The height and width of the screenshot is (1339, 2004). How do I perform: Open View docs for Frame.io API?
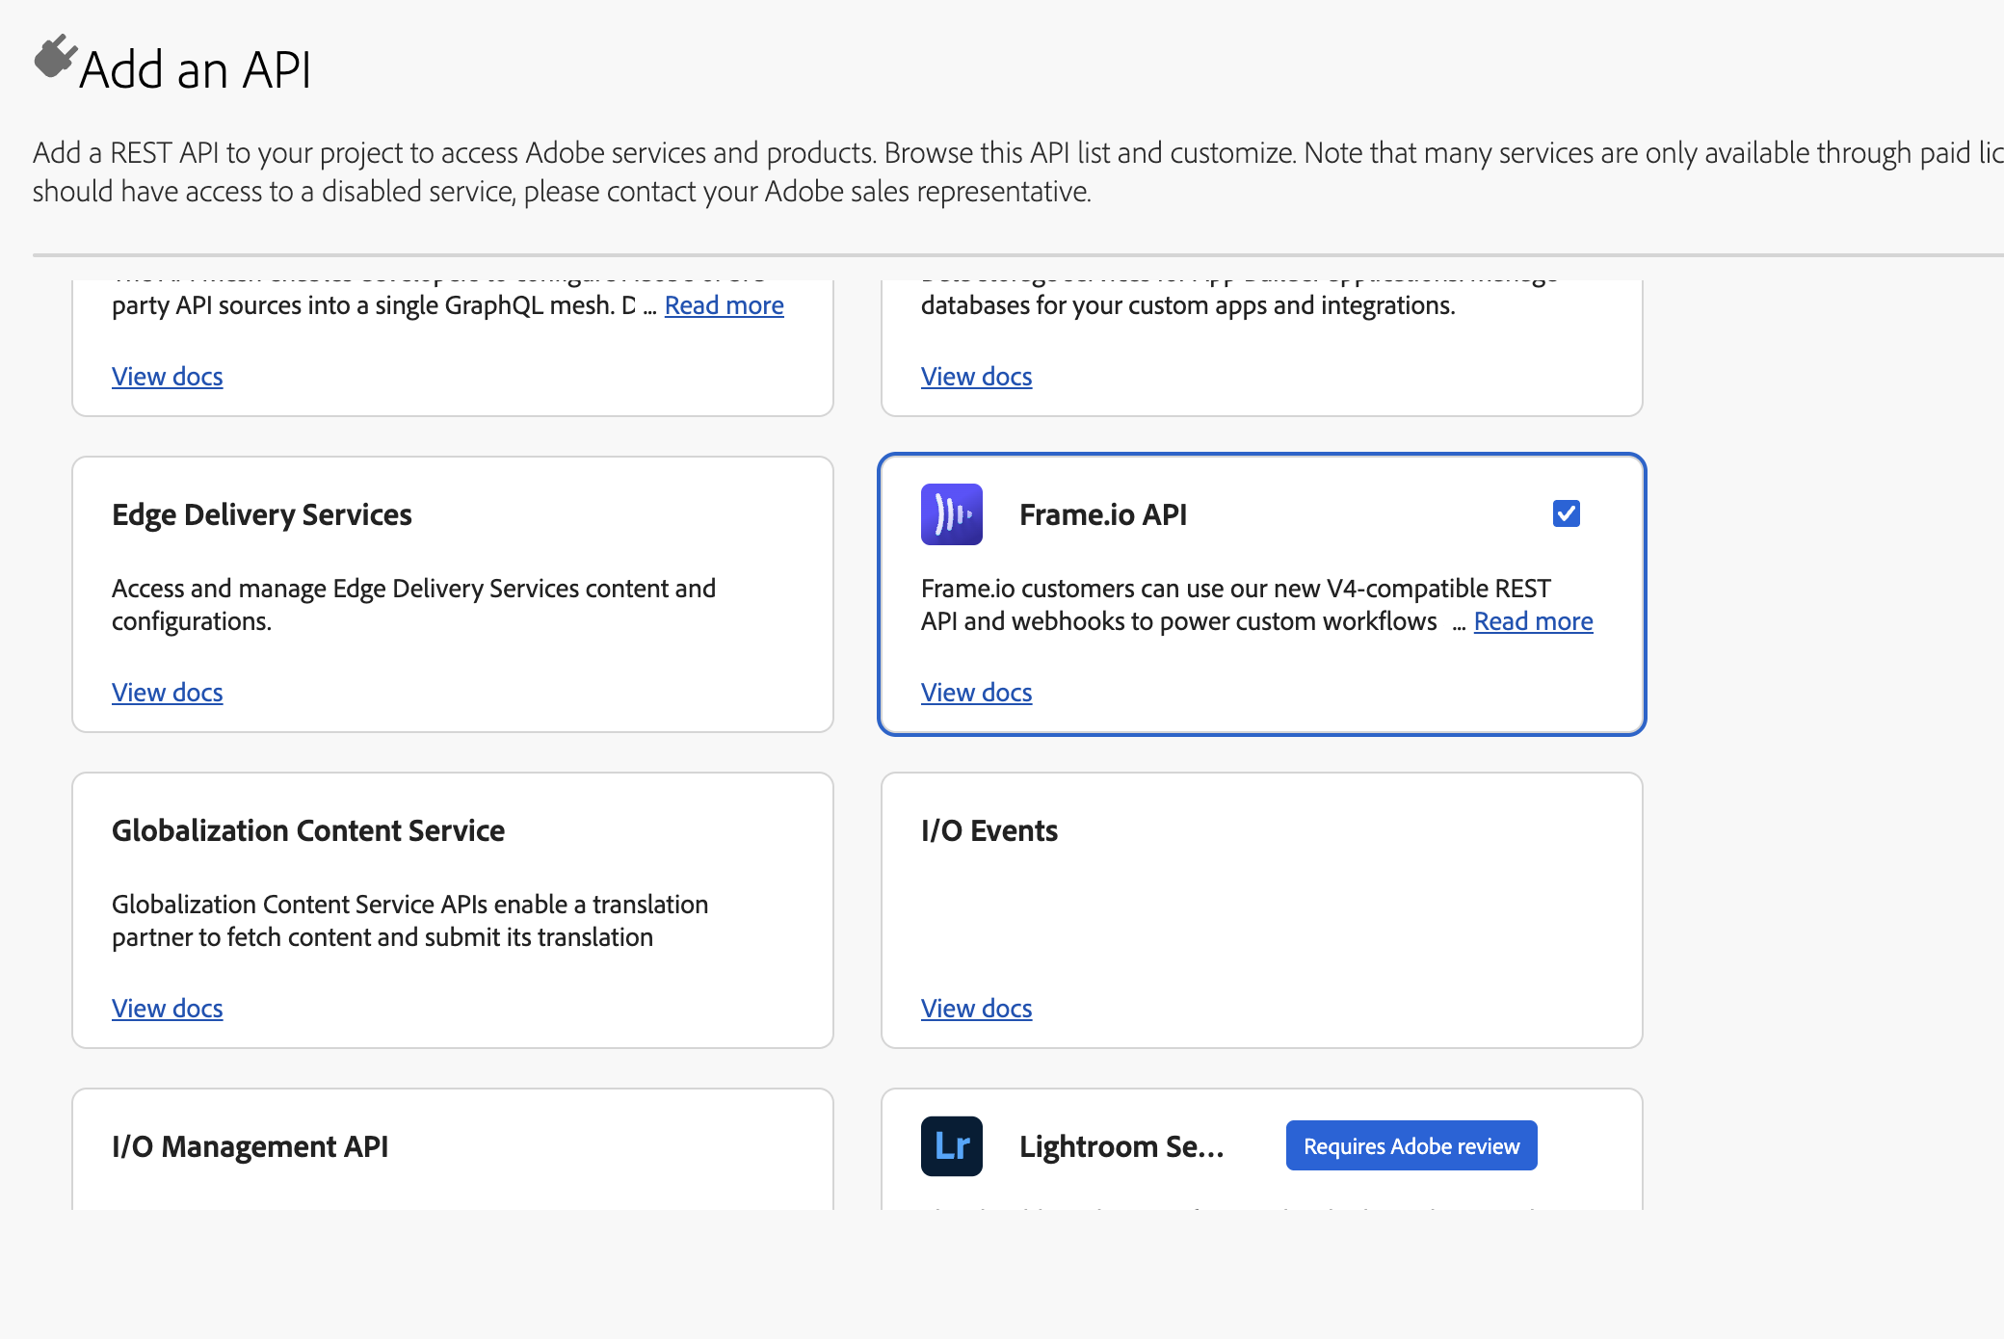pyautogui.click(x=977, y=693)
